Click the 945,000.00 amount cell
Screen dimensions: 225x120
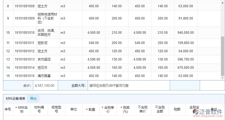[x=186, y=32]
